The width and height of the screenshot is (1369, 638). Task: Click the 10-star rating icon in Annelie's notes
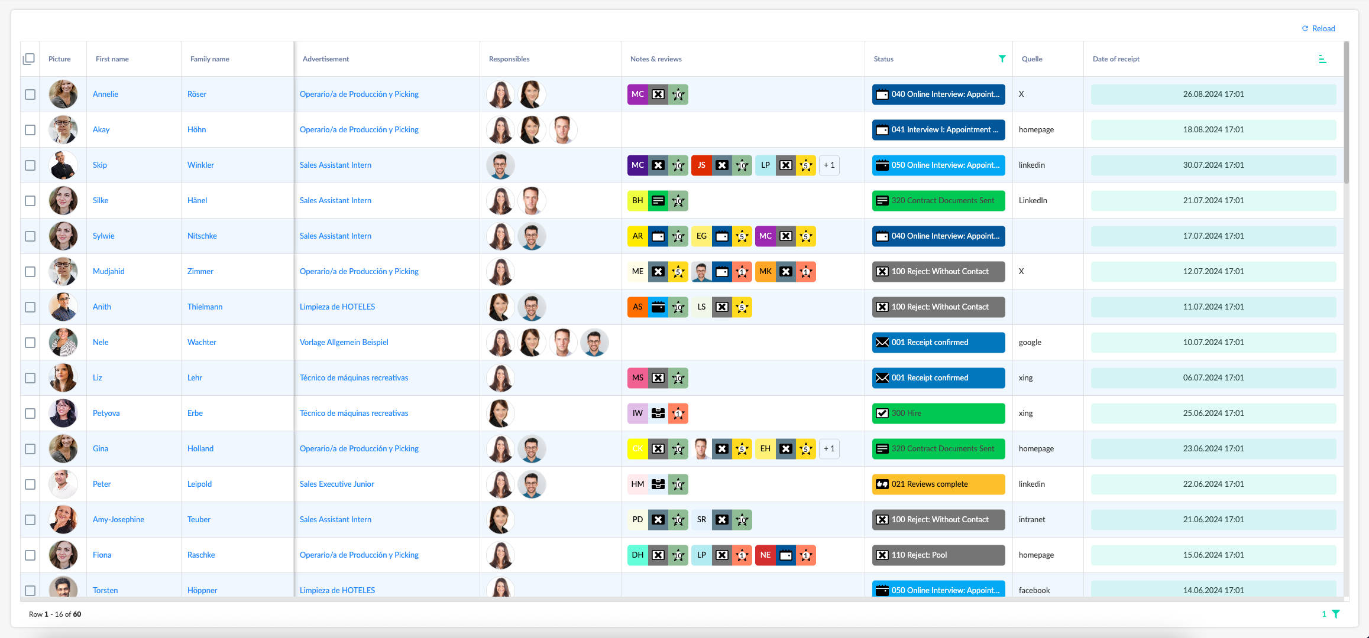click(x=678, y=95)
